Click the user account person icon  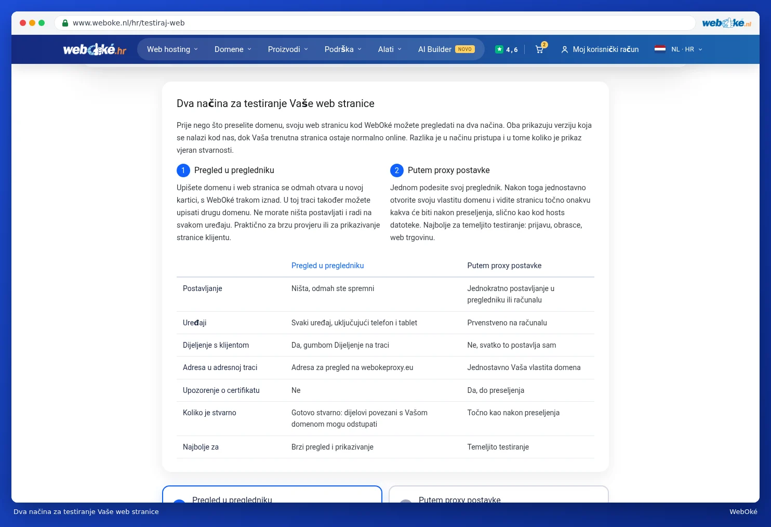565,49
